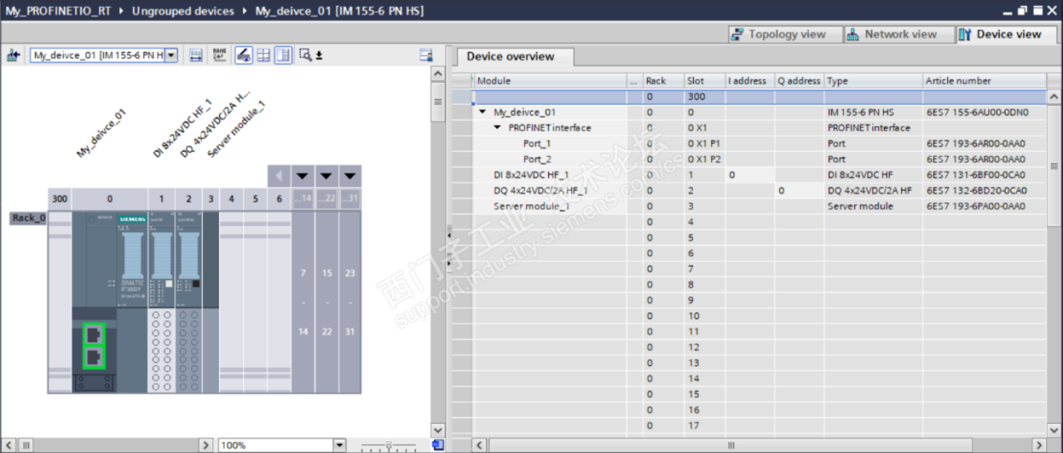Click the Q address column header
1063x453 pixels.
tap(799, 81)
